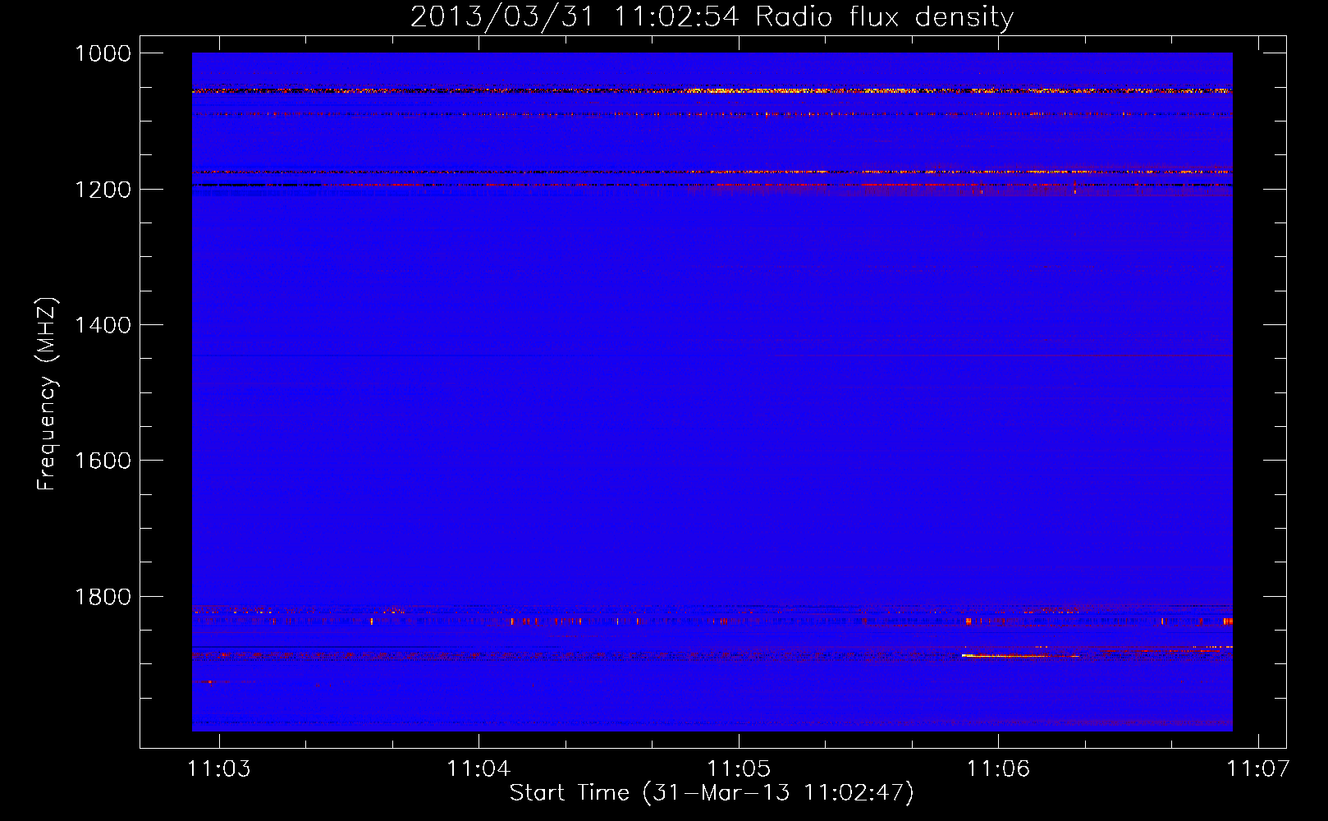Click the 1000 frequency tick label
Viewport: 1328px width, 821px height.
[x=103, y=53]
